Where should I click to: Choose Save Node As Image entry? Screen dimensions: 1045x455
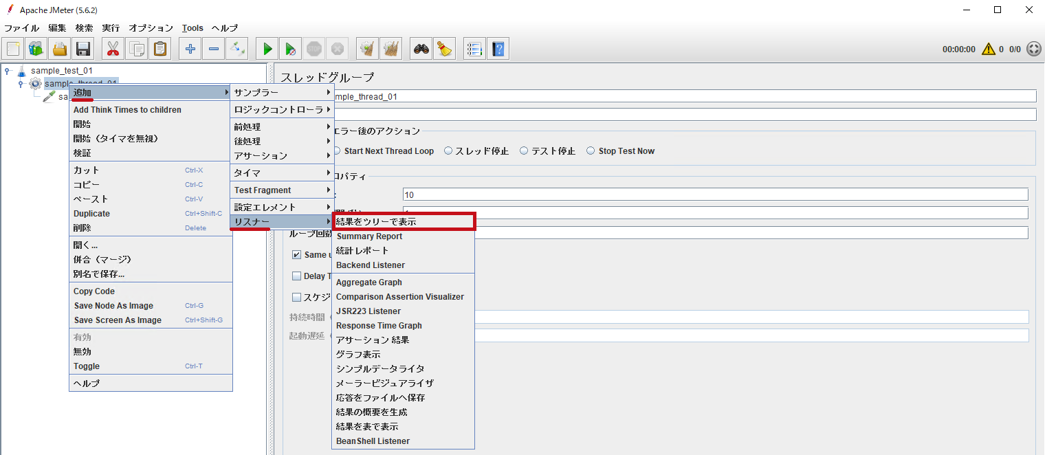coord(151,305)
